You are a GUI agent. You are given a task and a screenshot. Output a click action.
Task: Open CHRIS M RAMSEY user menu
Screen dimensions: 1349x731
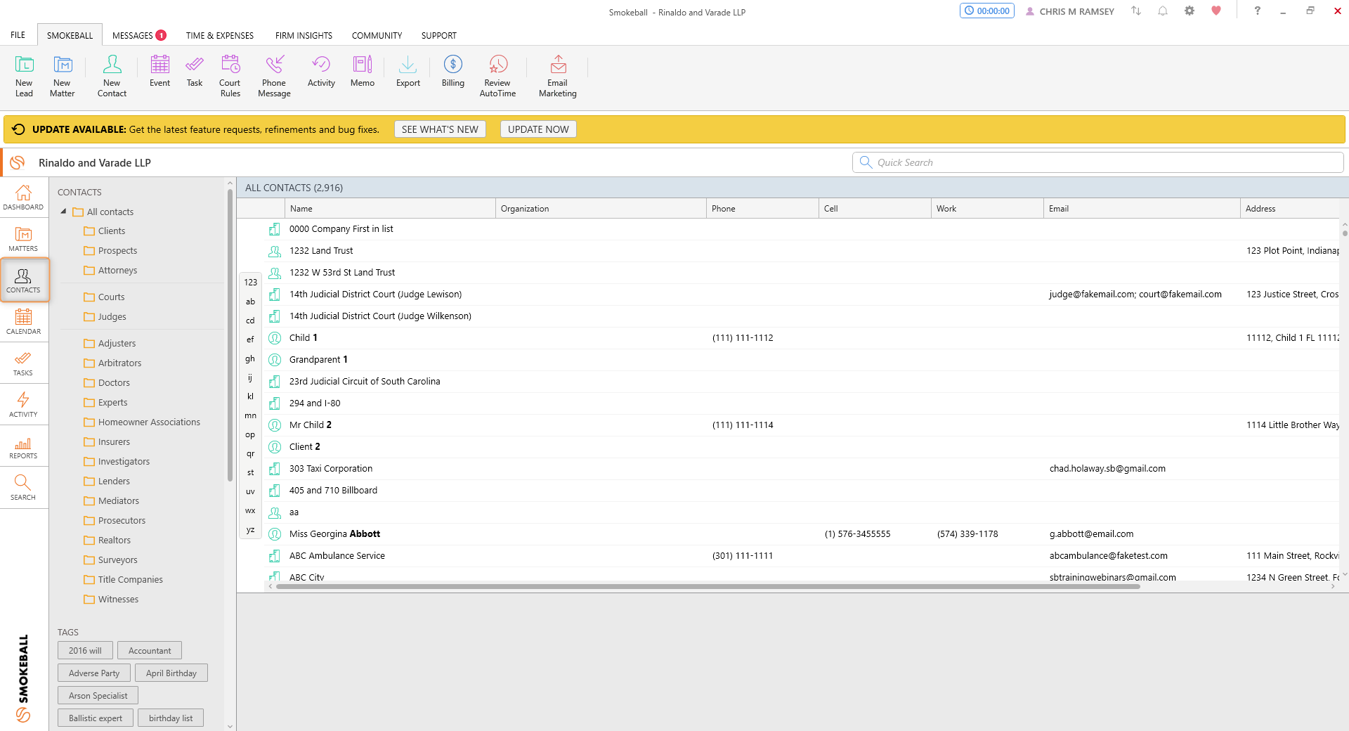1069,11
